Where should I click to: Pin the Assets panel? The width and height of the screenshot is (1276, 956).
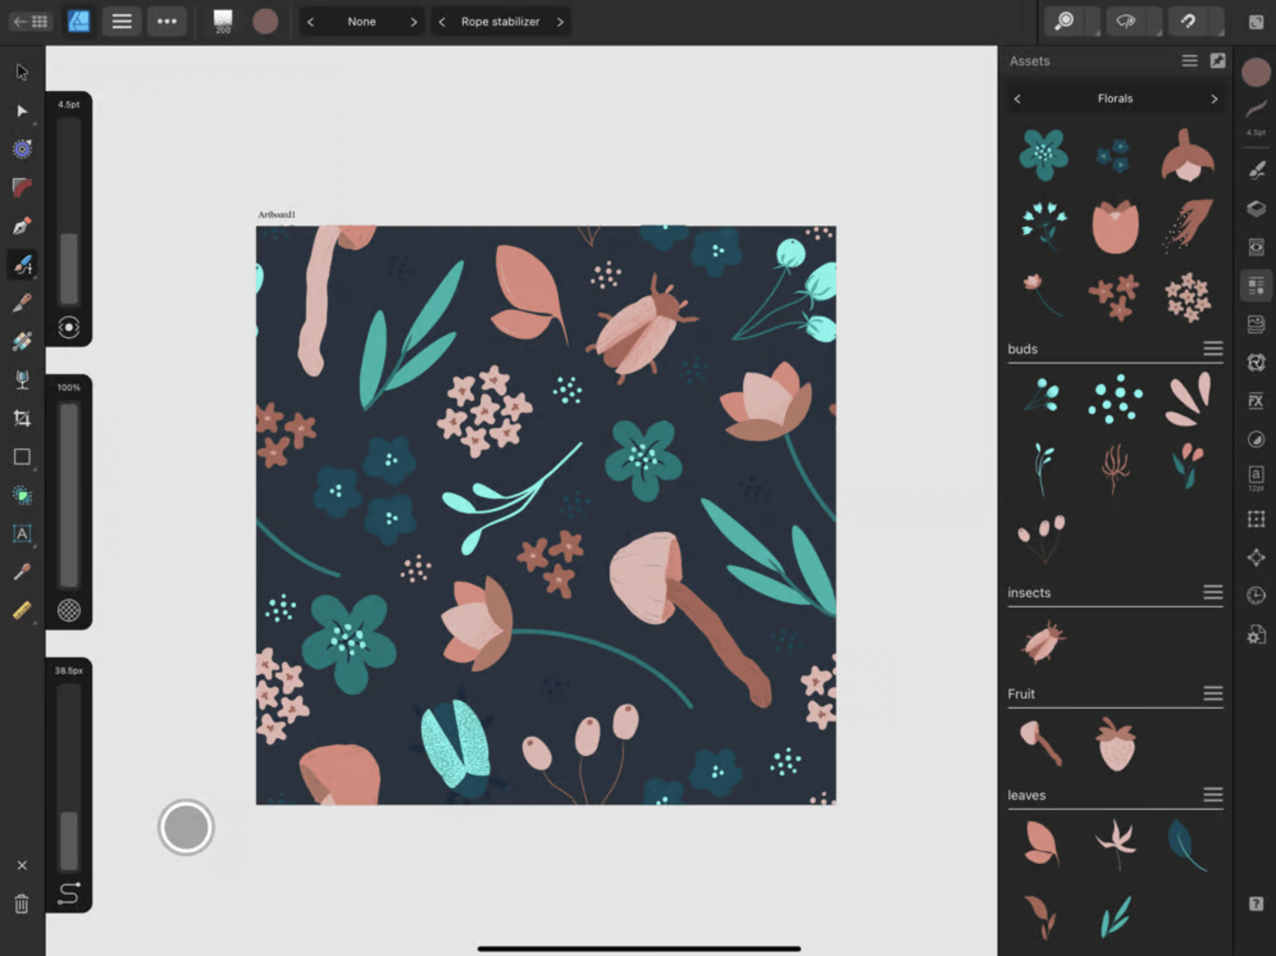pos(1218,61)
